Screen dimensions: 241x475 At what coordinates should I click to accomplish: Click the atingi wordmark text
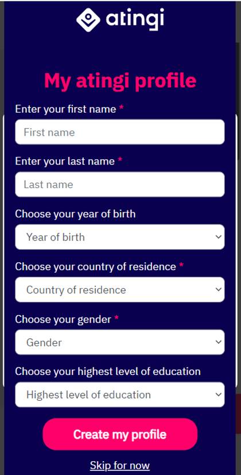[135, 19]
